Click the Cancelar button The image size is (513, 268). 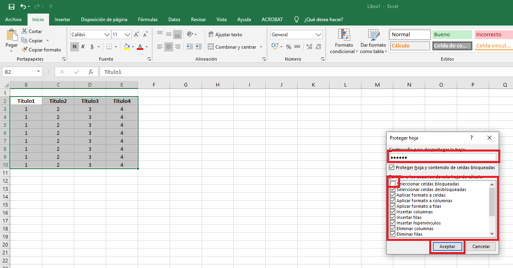[x=481, y=246]
